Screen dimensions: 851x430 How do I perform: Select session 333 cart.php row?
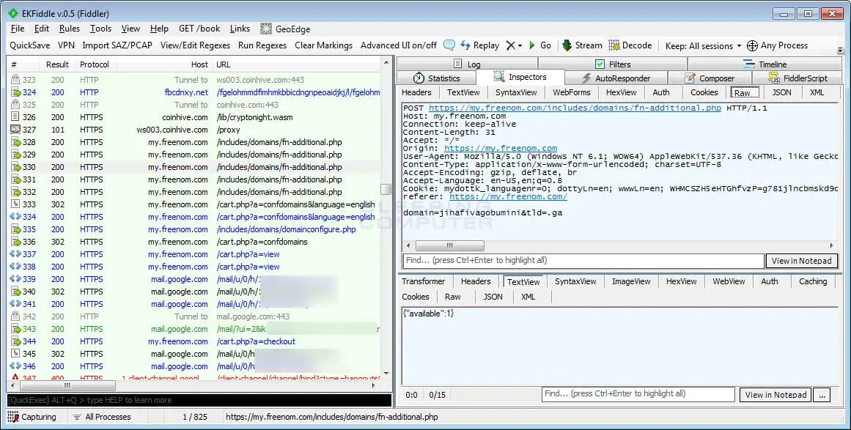pyautogui.click(x=194, y=204)
